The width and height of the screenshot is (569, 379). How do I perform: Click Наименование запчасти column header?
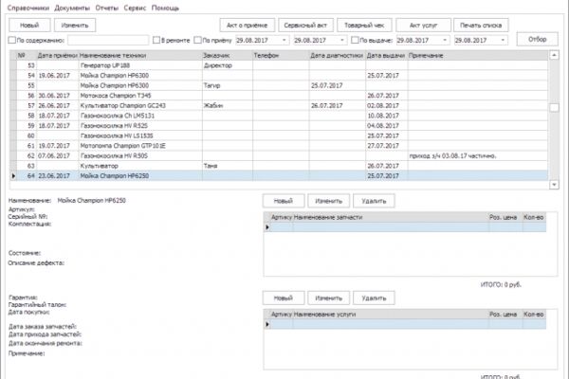point(391,217)
